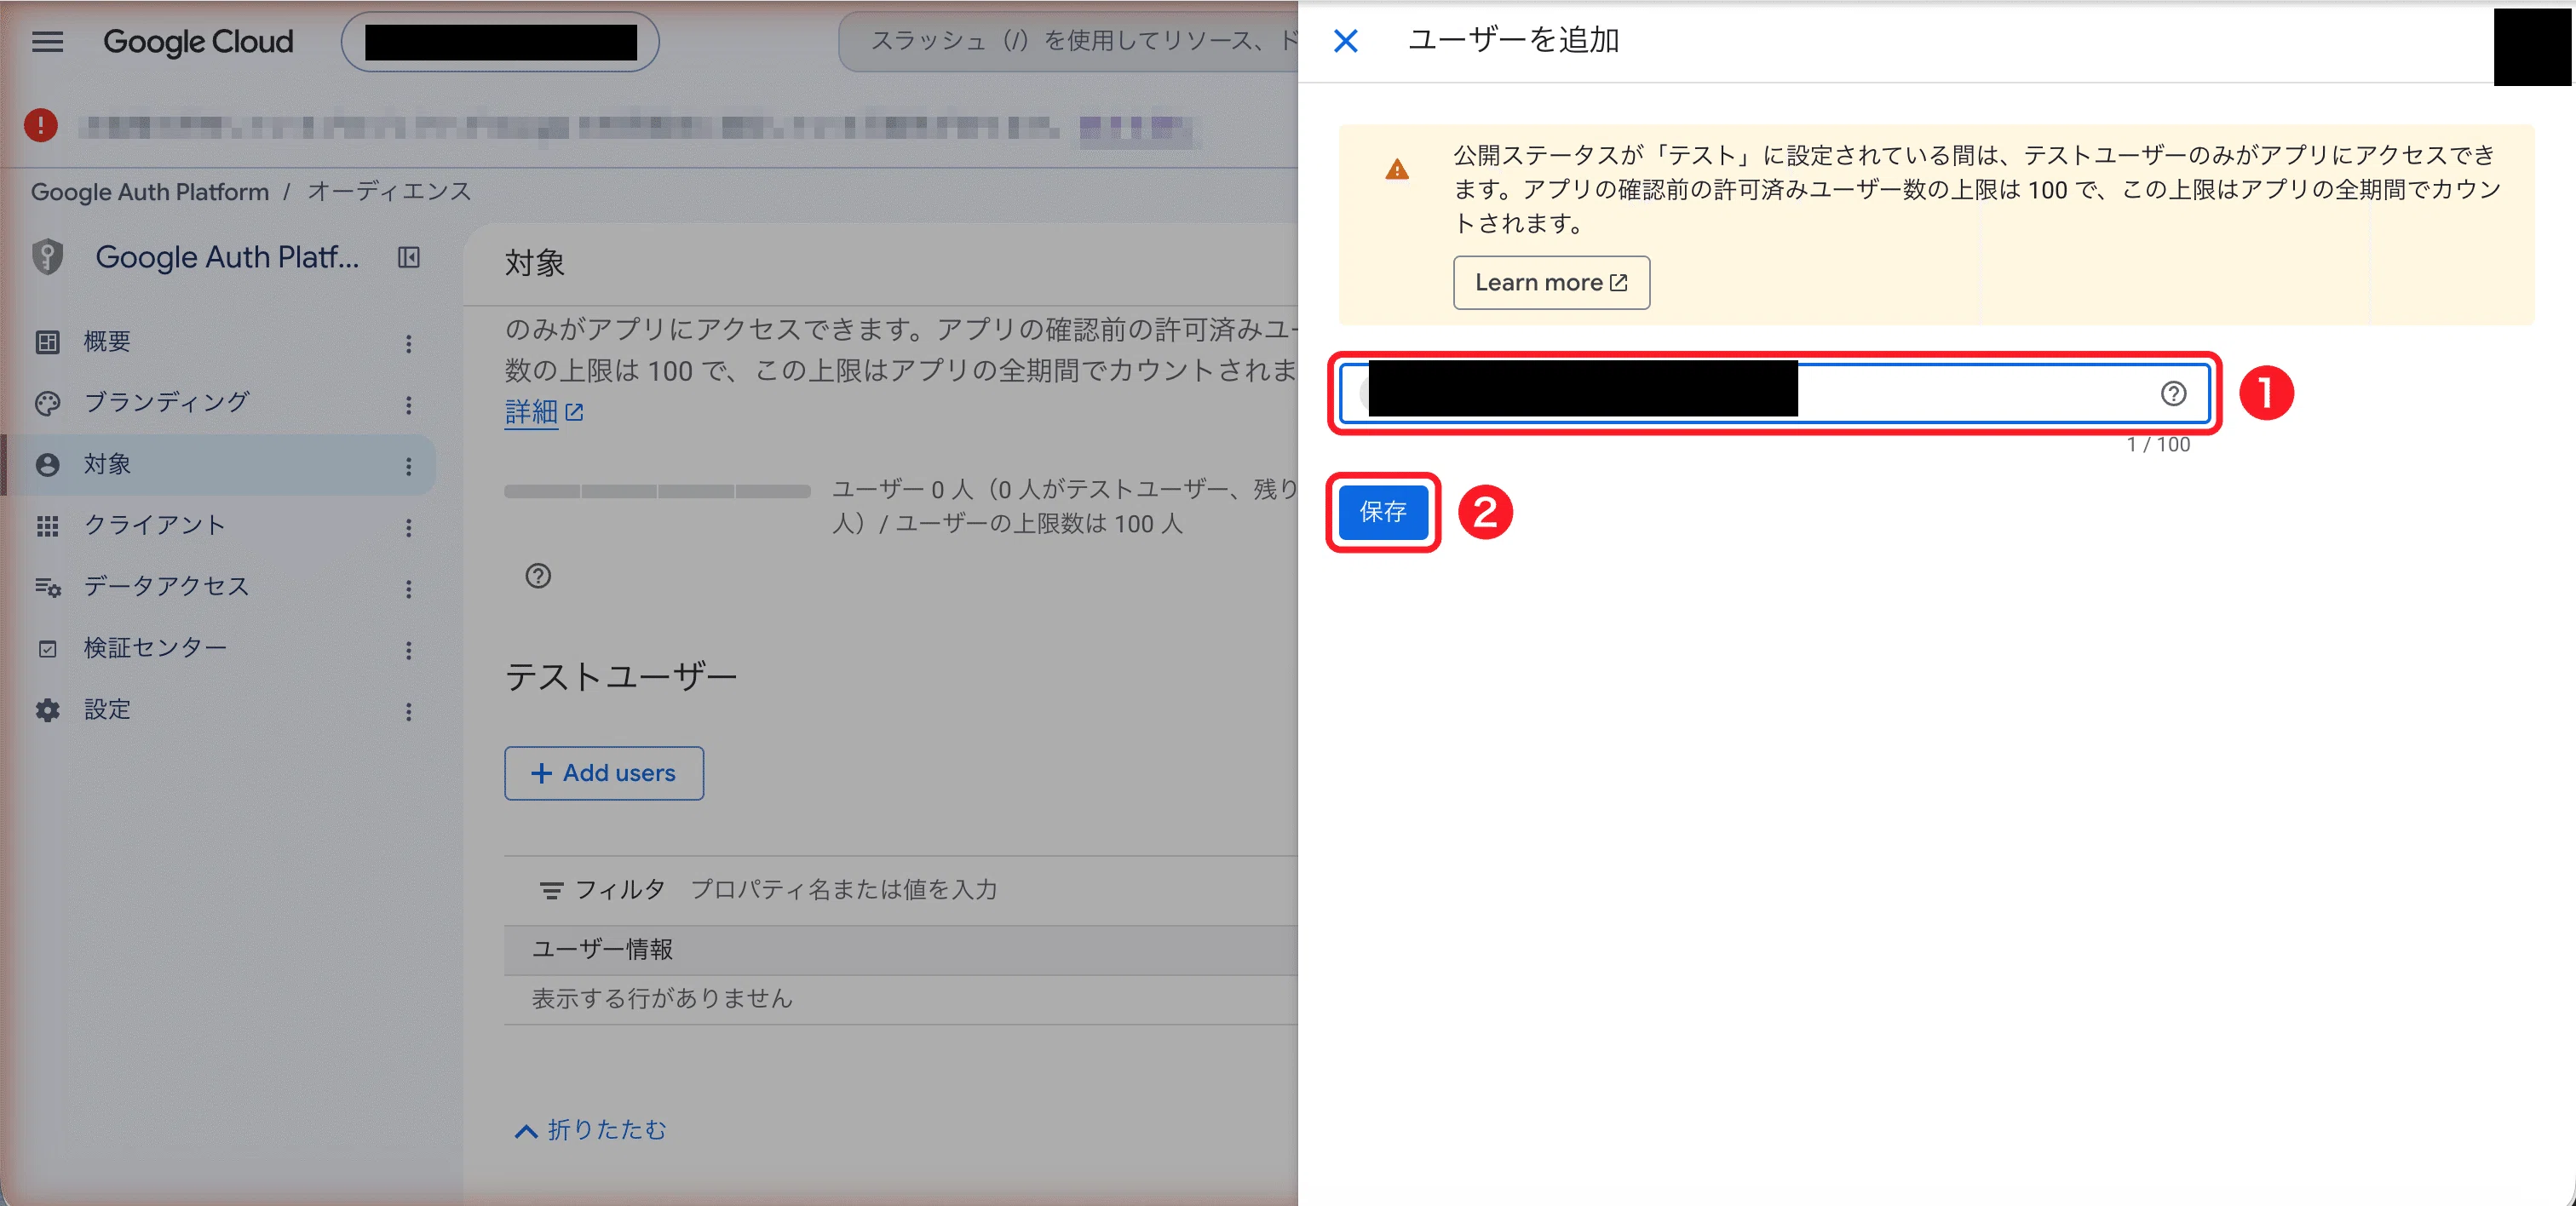
Task: Click help icon below user count bar
Action: (x=538, y=576)
